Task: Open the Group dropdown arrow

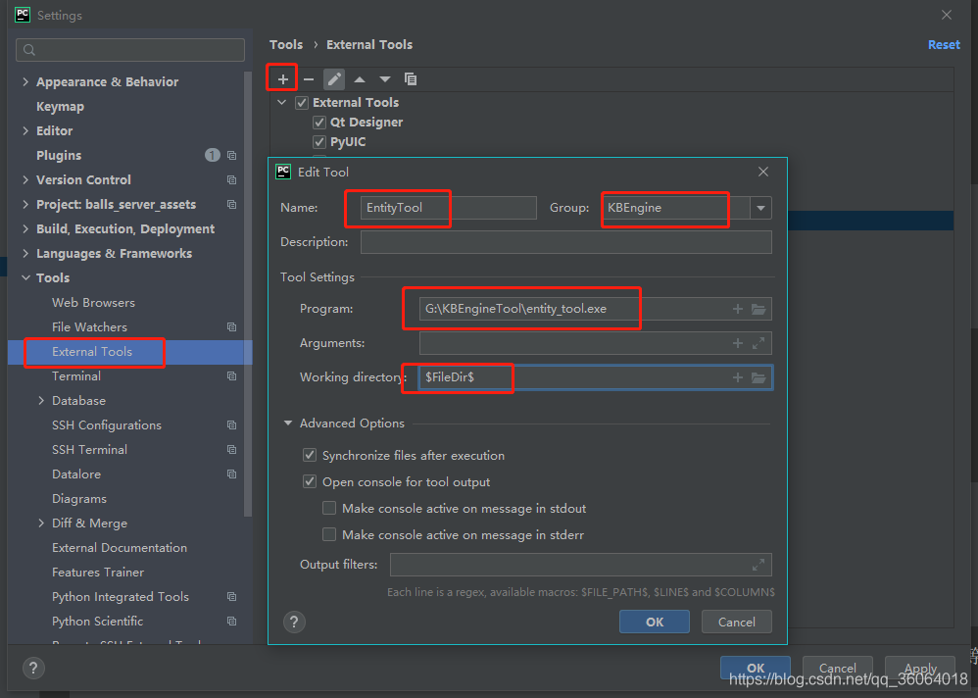Action: [x=760, y=208]
